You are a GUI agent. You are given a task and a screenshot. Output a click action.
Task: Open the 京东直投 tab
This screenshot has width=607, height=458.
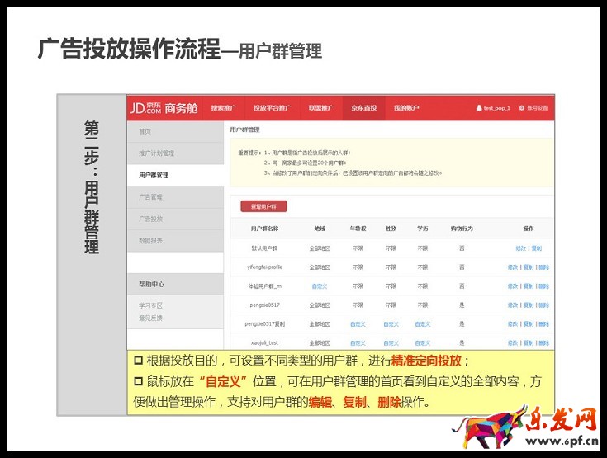click(x=363, y=108)
